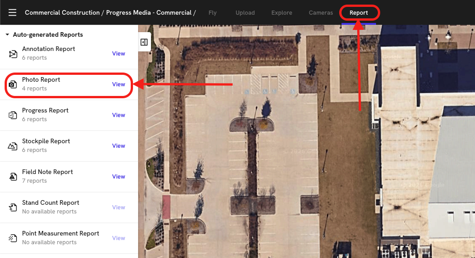Image resolution: width=475 pixels, height=258 pixels.
Task: Click the Stockpile Report icon
Action: (13, 146)
